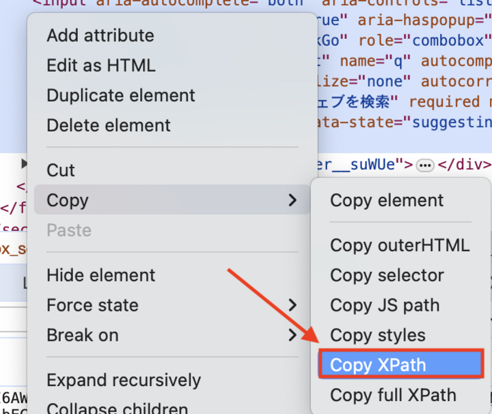Click Copy element in submenu

click(x=387, y=200)
